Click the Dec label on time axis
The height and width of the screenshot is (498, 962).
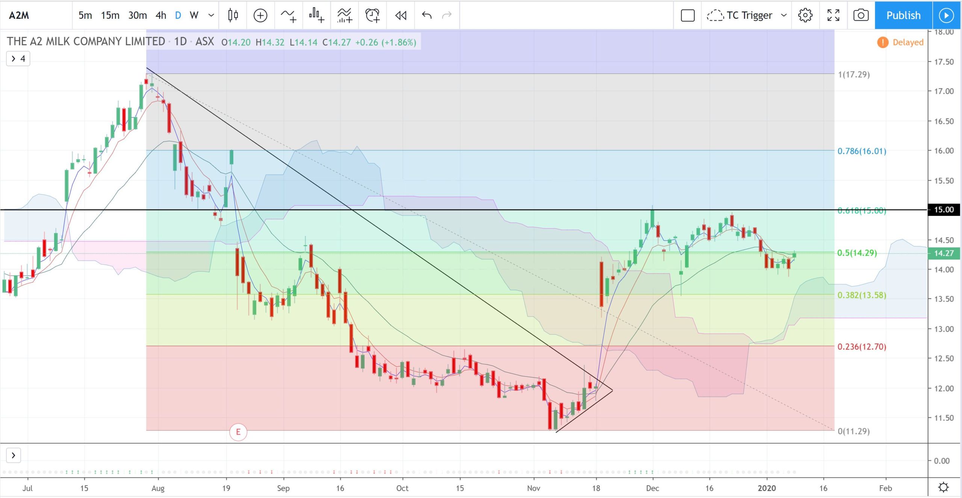point(652,488)
